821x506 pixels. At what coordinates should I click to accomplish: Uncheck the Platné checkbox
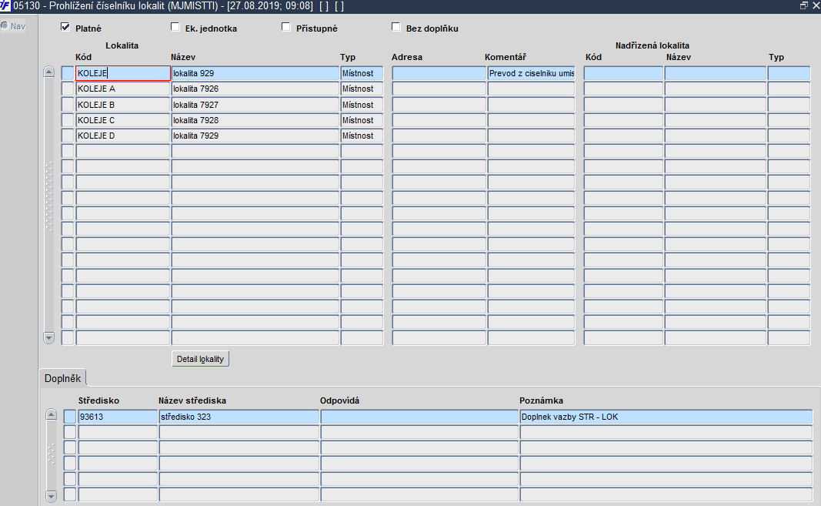[65, 27]
